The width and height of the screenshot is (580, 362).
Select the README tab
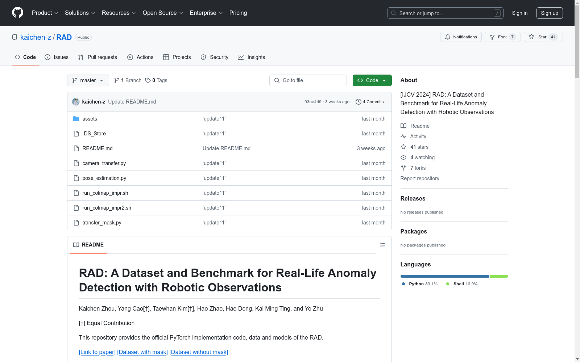[x=88, y=245]
